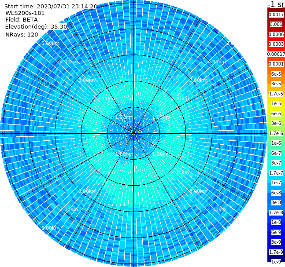
Task: Select the WLS200s-181 instrument label
Action: pos(25,13)
